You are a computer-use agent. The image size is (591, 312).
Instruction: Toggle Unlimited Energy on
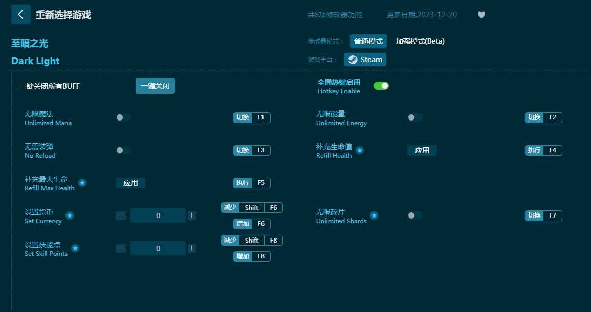pyautogui.click(x=414, y=117)
